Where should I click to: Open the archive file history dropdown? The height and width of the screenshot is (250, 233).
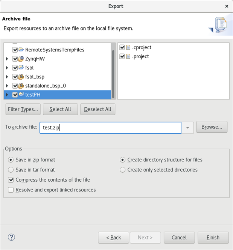(187, 127)
